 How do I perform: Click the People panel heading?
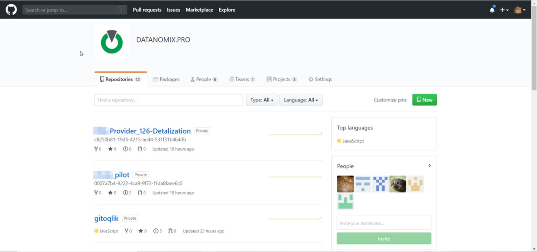click(x=345, y=166)
